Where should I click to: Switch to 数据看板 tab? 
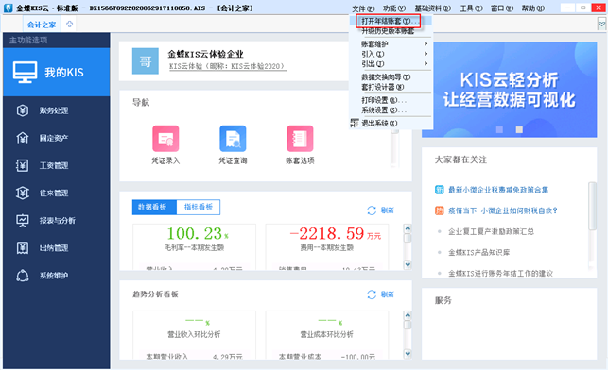pos(154,207)
